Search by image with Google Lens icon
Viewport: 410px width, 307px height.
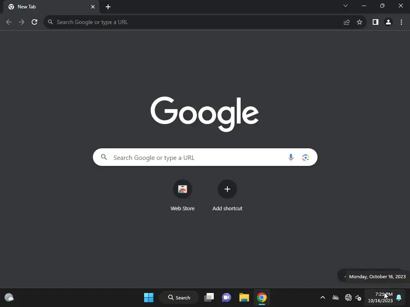pyautogui.click(x=305, y=157)
